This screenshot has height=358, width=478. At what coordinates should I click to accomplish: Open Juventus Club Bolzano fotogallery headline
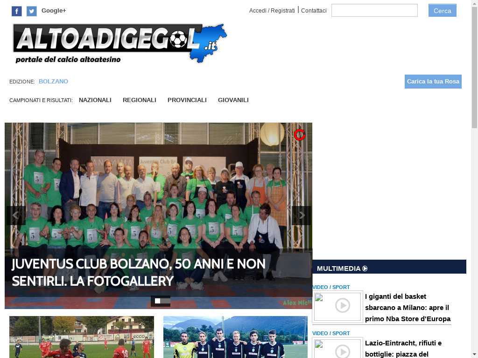click(138, 272)
